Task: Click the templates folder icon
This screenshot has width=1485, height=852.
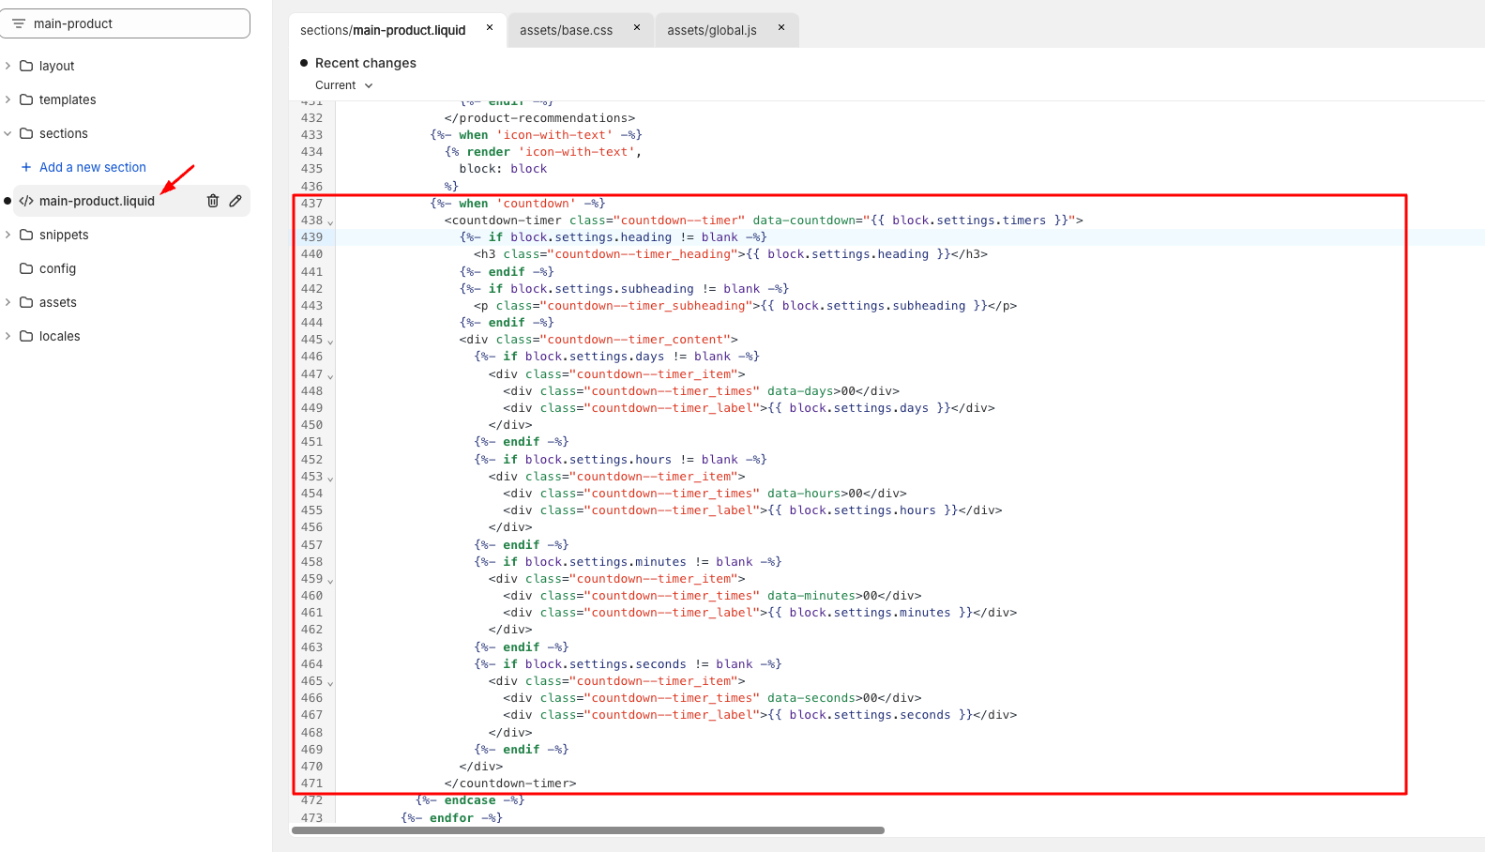Action: click(26, 99)
